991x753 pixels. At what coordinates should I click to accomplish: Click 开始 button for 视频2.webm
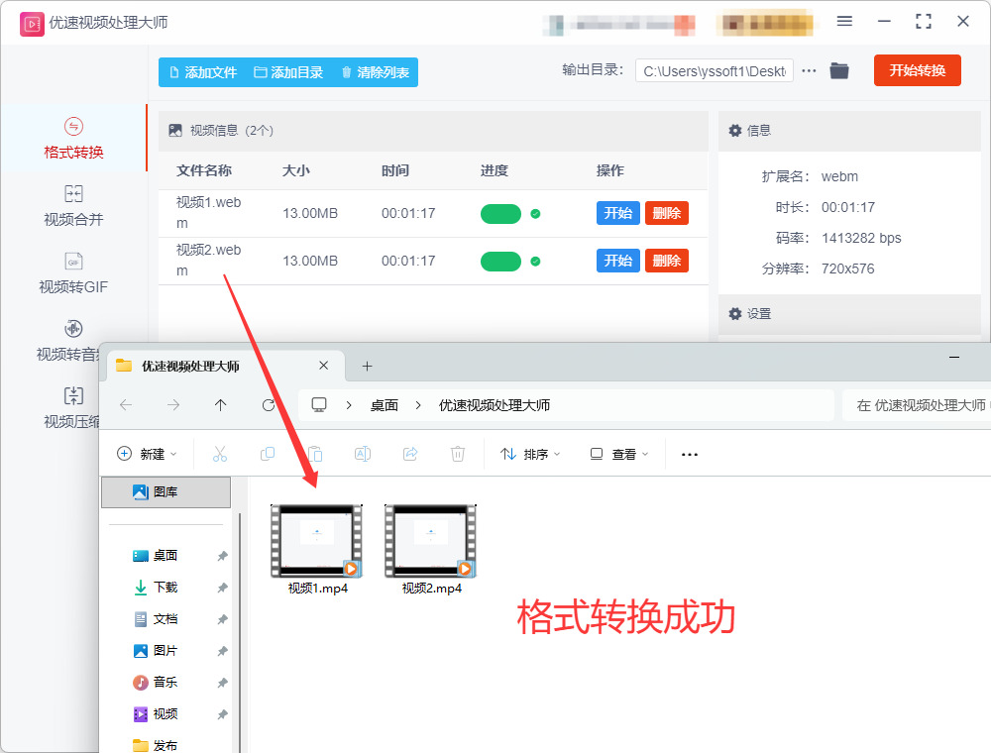point(618,261)
